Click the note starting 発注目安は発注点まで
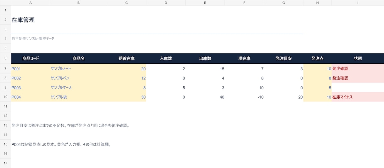 (x=71, y=125)
